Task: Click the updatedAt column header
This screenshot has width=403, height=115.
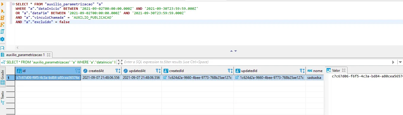Action: [141, 71]
